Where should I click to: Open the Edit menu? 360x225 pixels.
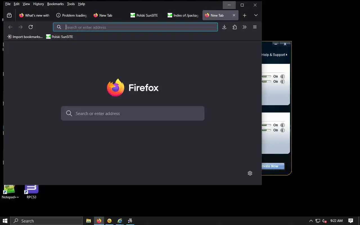pyautogui.click(x=17, y=4)
